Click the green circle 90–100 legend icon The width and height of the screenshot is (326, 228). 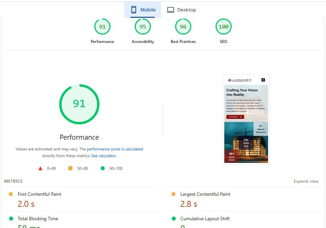(103, 168)
